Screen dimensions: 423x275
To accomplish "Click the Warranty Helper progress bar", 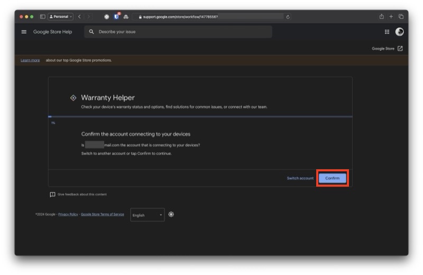I will [x=200, y=116].
